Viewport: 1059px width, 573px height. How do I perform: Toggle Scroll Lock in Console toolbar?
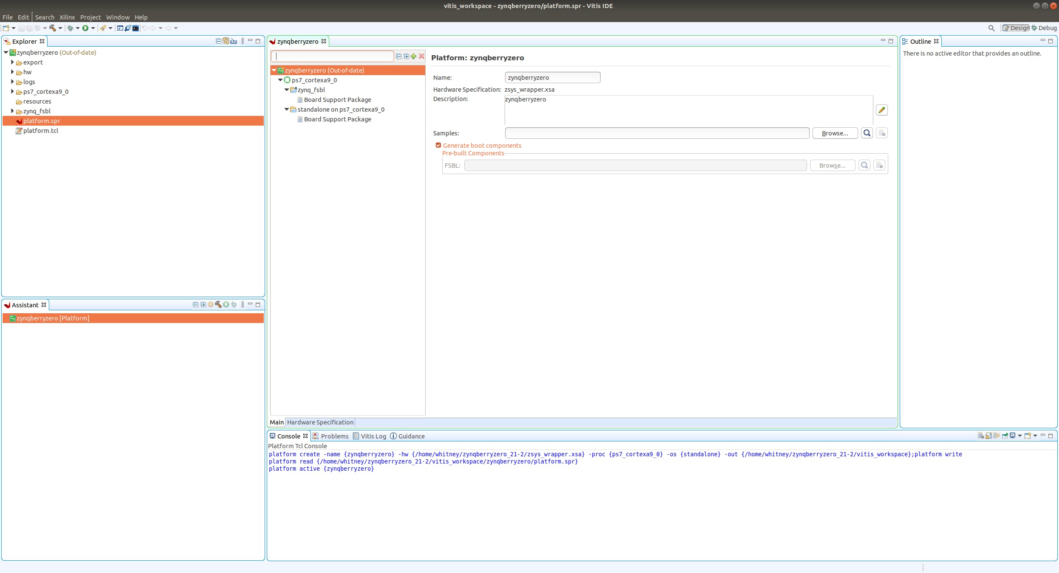point(988,435)
